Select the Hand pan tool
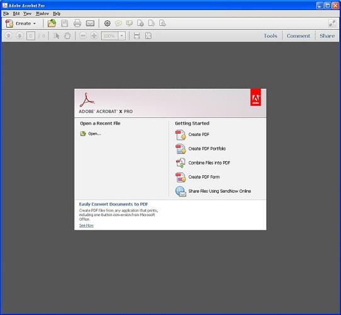The height and width of the screenshot is (315, 341). pyautogui.click(x=67, y=36)
